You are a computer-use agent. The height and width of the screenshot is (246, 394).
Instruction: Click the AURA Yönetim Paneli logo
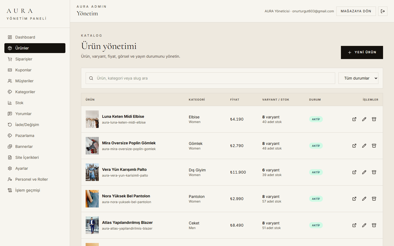click(x=27, y=14)
